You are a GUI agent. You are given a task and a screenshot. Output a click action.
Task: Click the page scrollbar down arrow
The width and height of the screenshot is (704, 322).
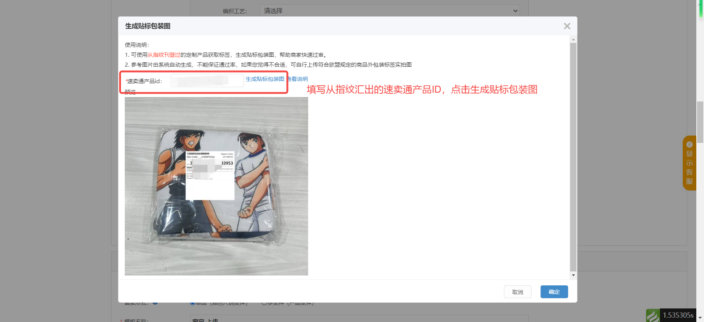(700, 318)
